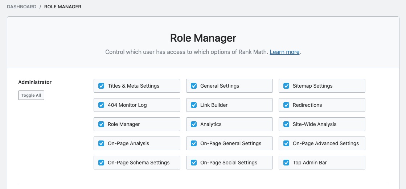Click the Role Manager page heading
This screenshot has height=189, width=406.
(x=203, y=38)
